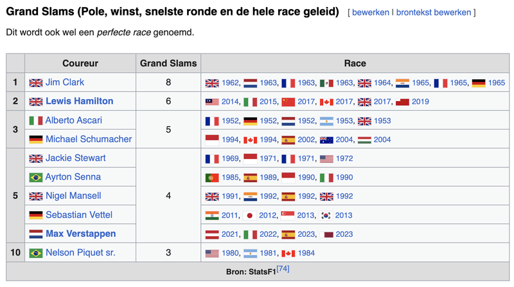Follow footnote reference 74
This screenshot has height=287, width=514.
click(283, 268)
